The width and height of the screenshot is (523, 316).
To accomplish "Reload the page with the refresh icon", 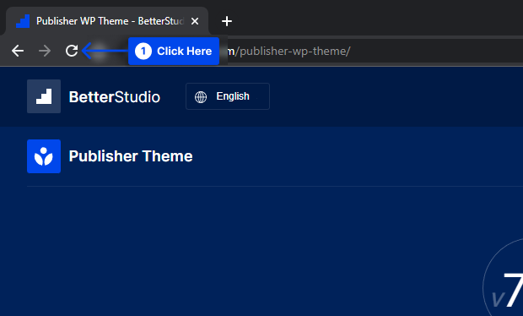I will 72,51.
